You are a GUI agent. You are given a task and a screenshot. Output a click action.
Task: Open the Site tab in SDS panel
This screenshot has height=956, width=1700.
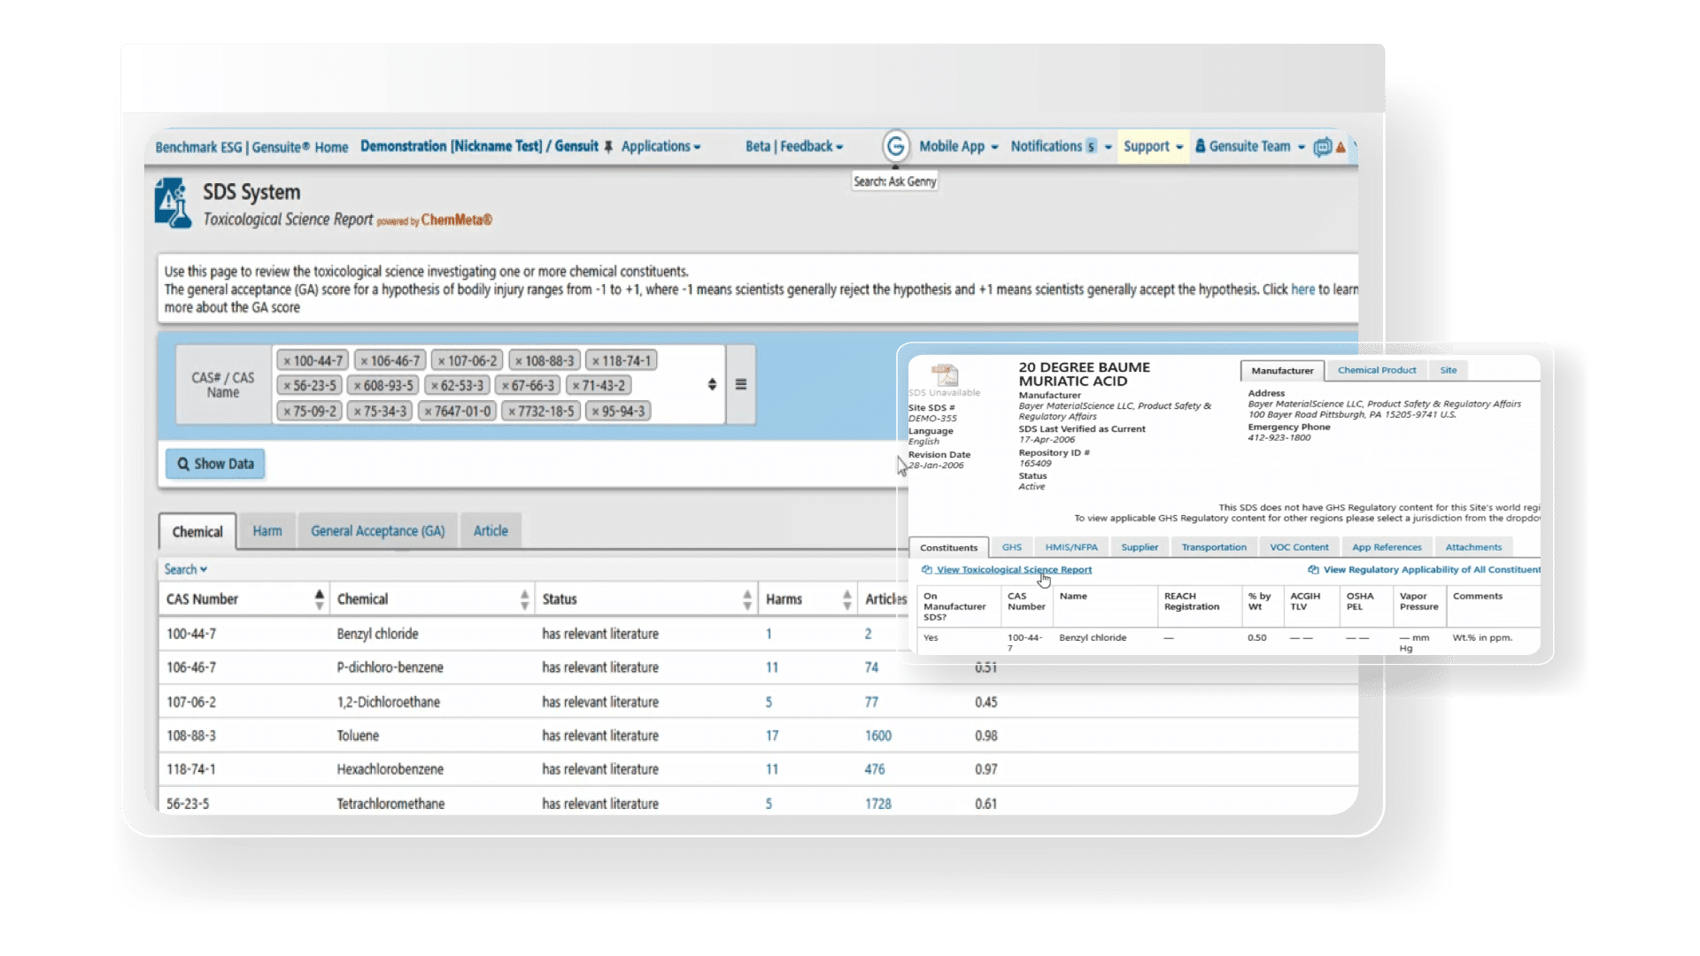point(1449,370)
